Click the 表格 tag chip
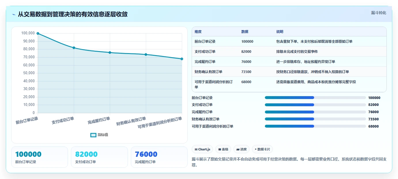This screenshot has width=398, height=179. pos(223,149)
